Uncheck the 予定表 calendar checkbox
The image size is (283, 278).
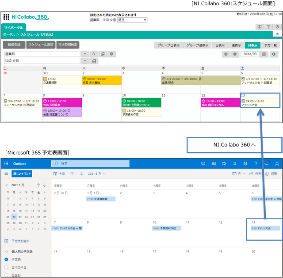[x=6, y=259]
